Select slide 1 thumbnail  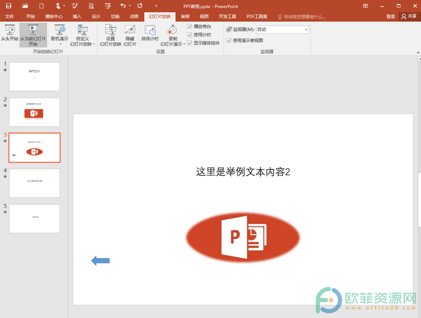34,76
